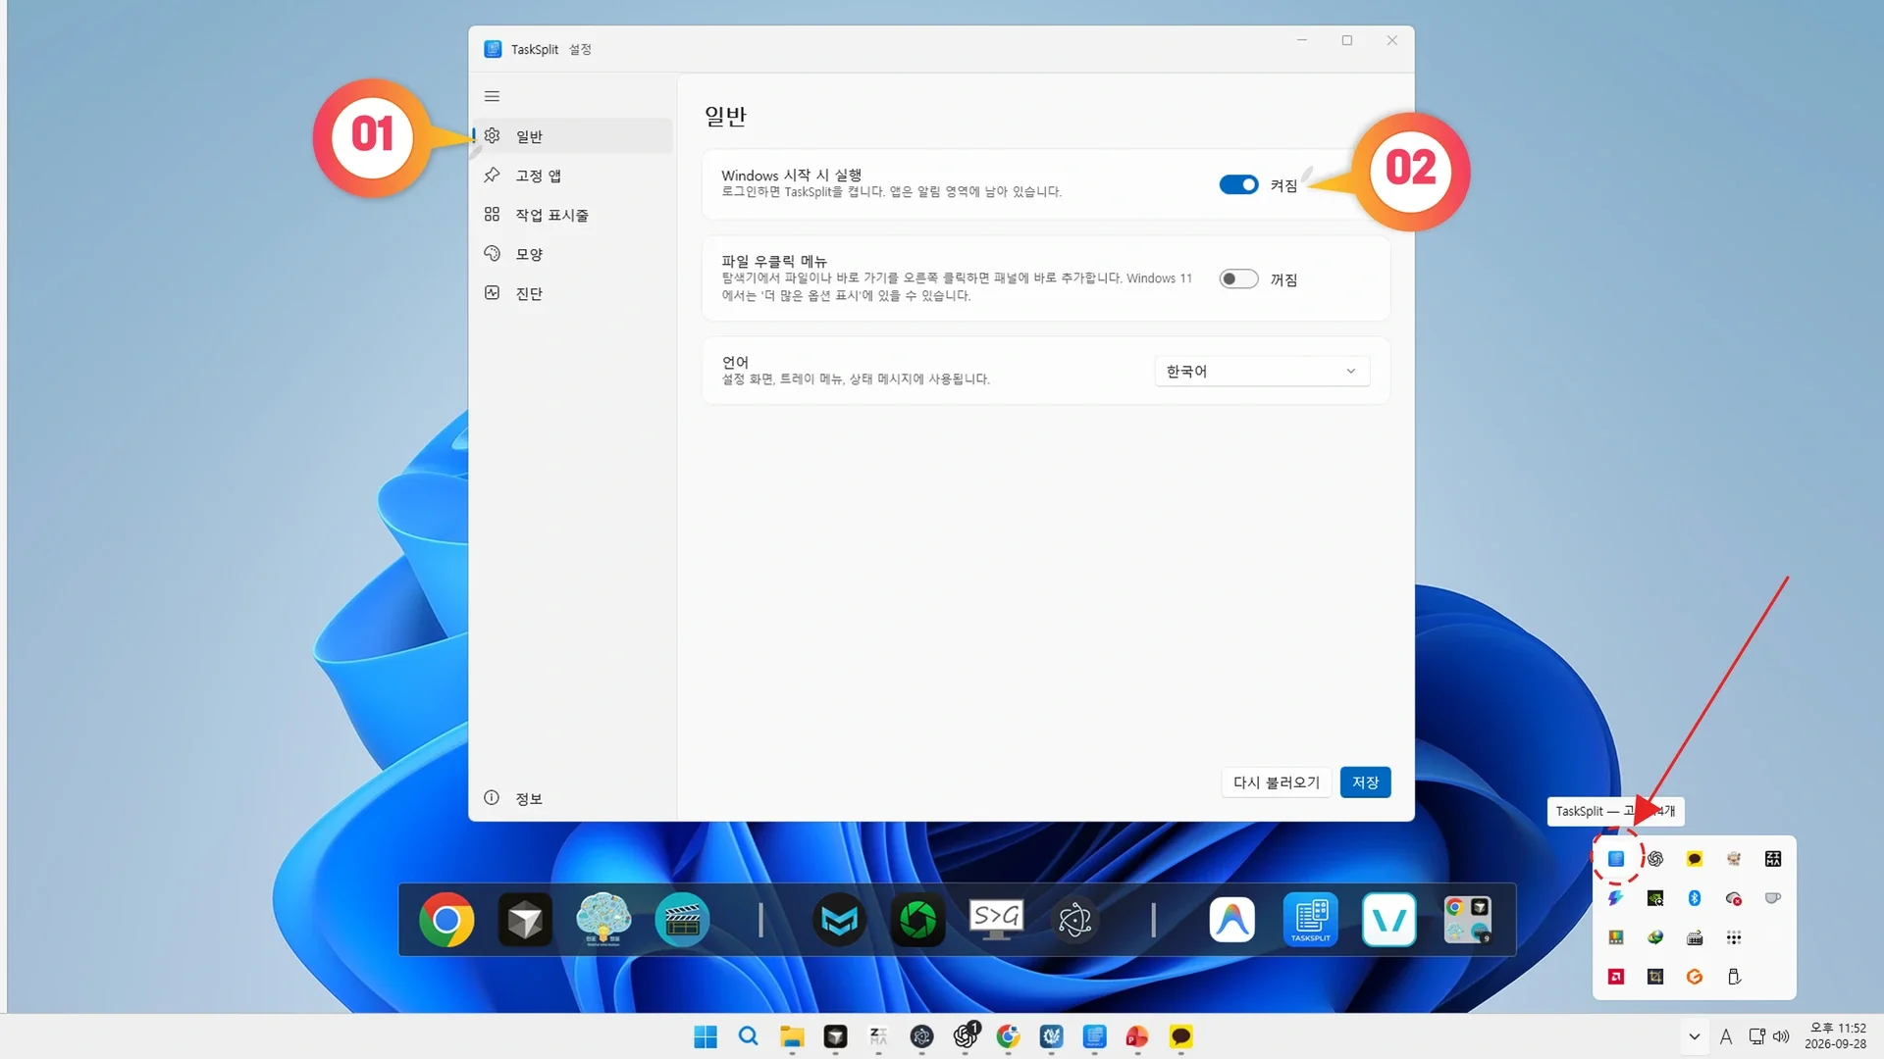Open the clock showing 오후 11:52
Viewport: 1884px width, 1059px height.
coord(1836,1036)
